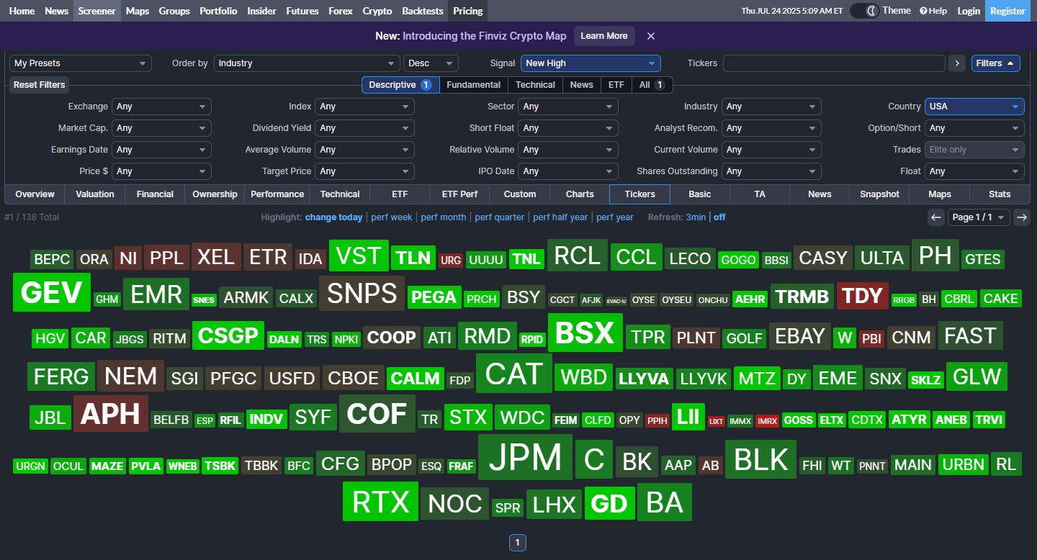
Task: Select the Charts view tab
Action: [x=580, y=194]
